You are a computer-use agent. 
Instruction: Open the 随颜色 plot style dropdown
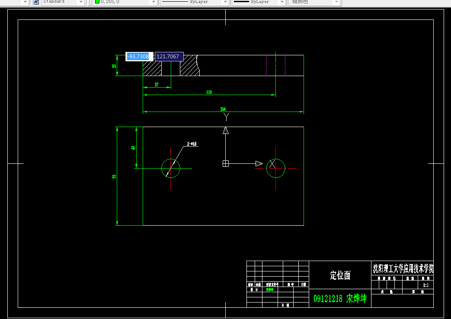[x=336, y=2]
